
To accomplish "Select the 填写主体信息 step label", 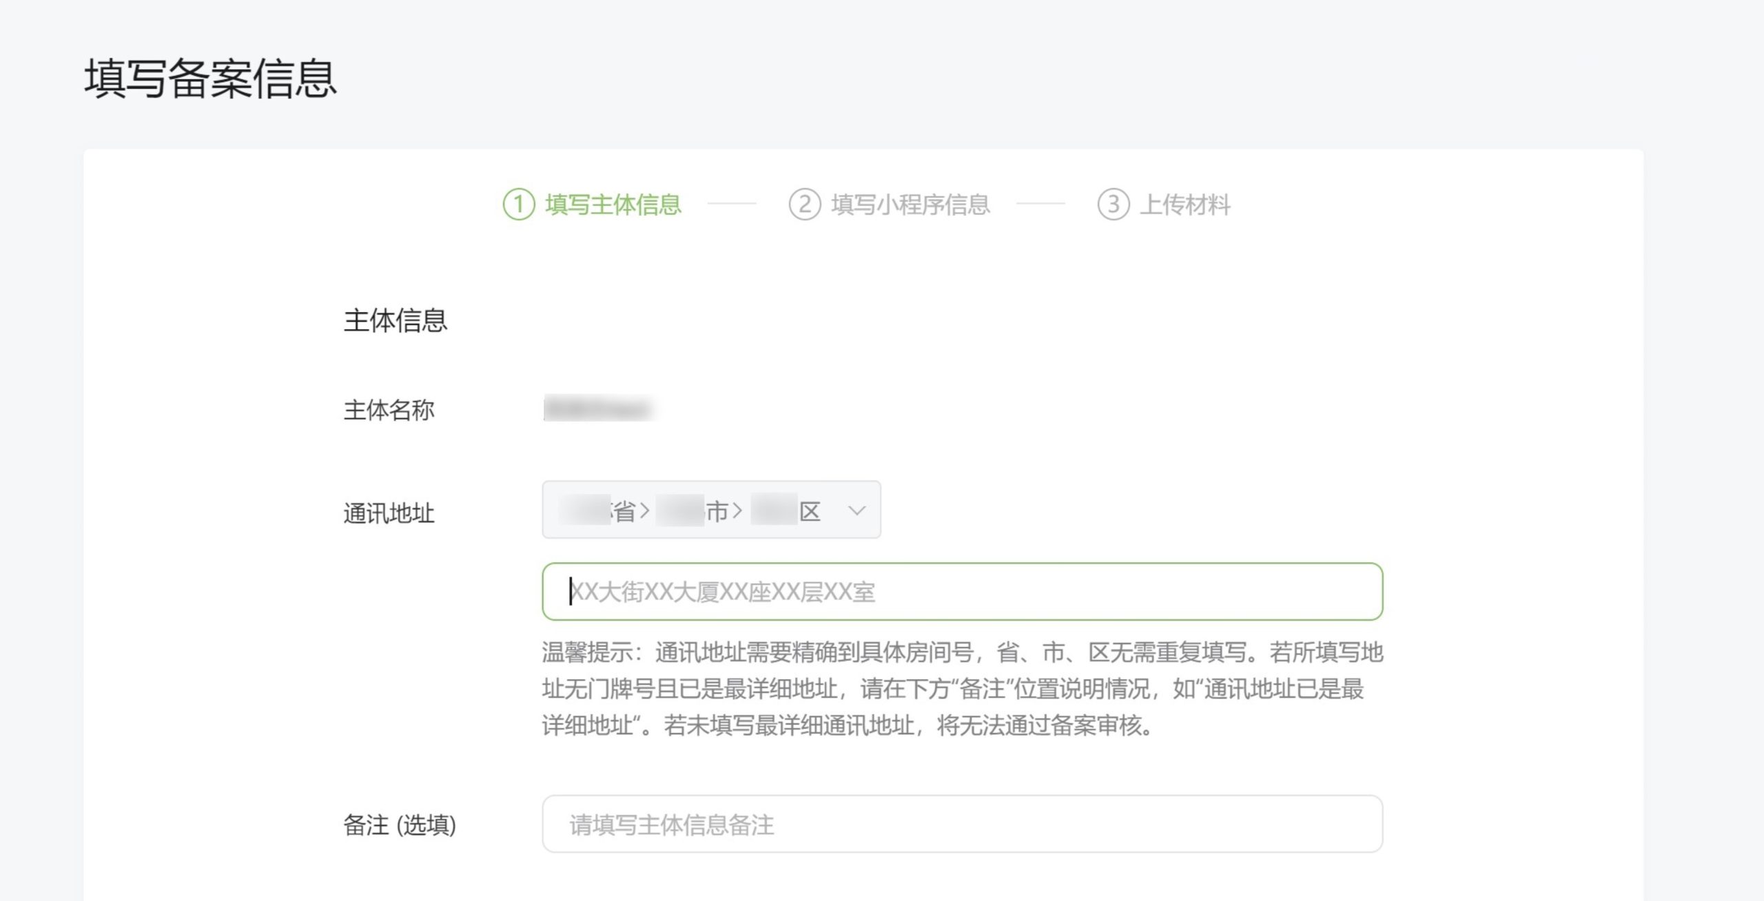I will 613,205.
